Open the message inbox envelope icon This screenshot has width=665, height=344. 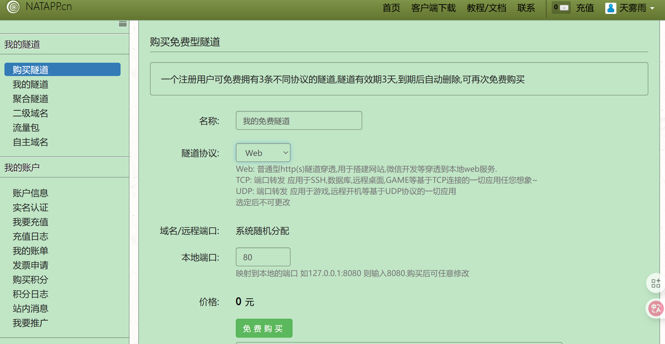(x=564, y=7)
